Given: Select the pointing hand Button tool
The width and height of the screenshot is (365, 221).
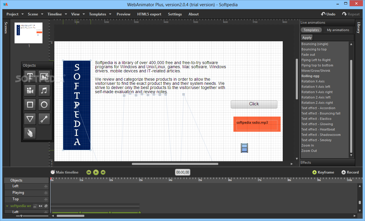Looking at the screenshot, I should pyautogui.click(x=30, y=133).
